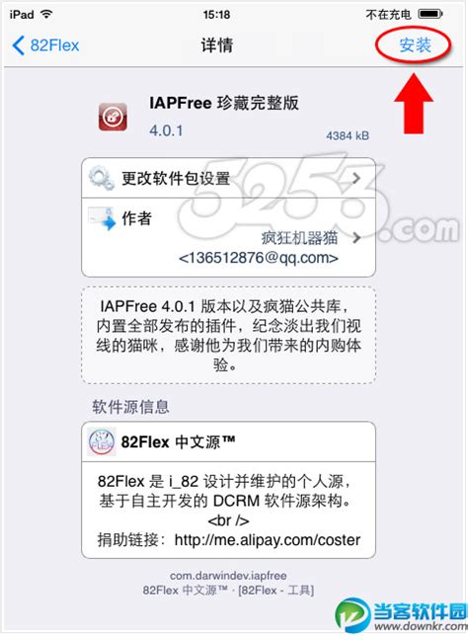
Task: Tap the battery indicator icon
Action: click(x=430, y=14)
